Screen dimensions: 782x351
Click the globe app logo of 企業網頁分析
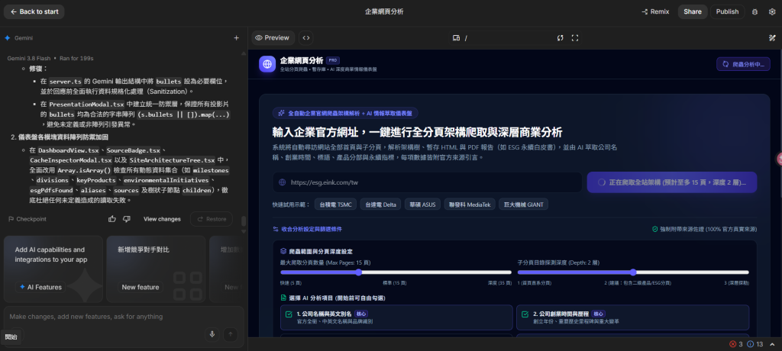(268, 64)
